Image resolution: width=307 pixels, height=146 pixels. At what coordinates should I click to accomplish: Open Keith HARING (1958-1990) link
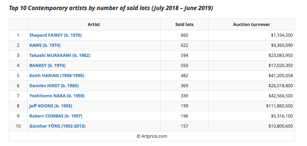(57, 76)
